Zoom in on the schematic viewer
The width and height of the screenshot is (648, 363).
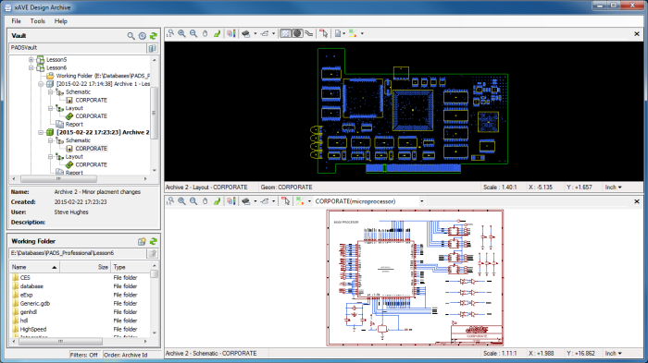point(181,201)
